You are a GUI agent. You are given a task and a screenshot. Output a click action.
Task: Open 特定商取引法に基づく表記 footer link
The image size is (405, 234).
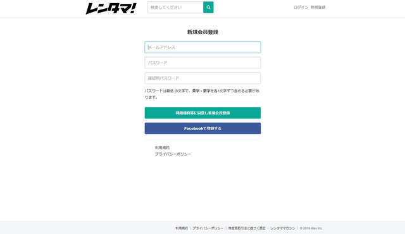(247, 228)
